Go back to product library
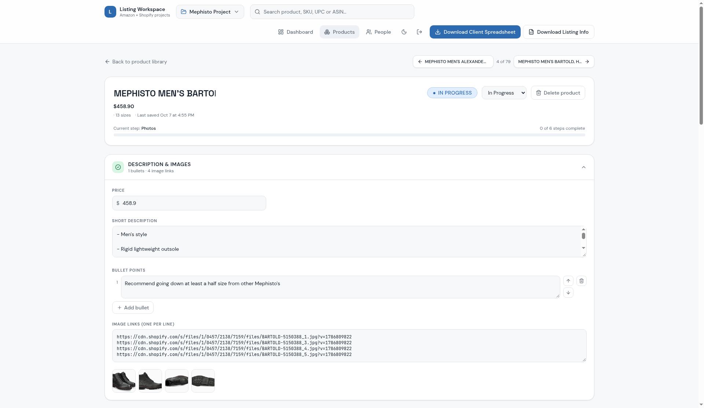704x408 pixels. click(x=136, y=62)
